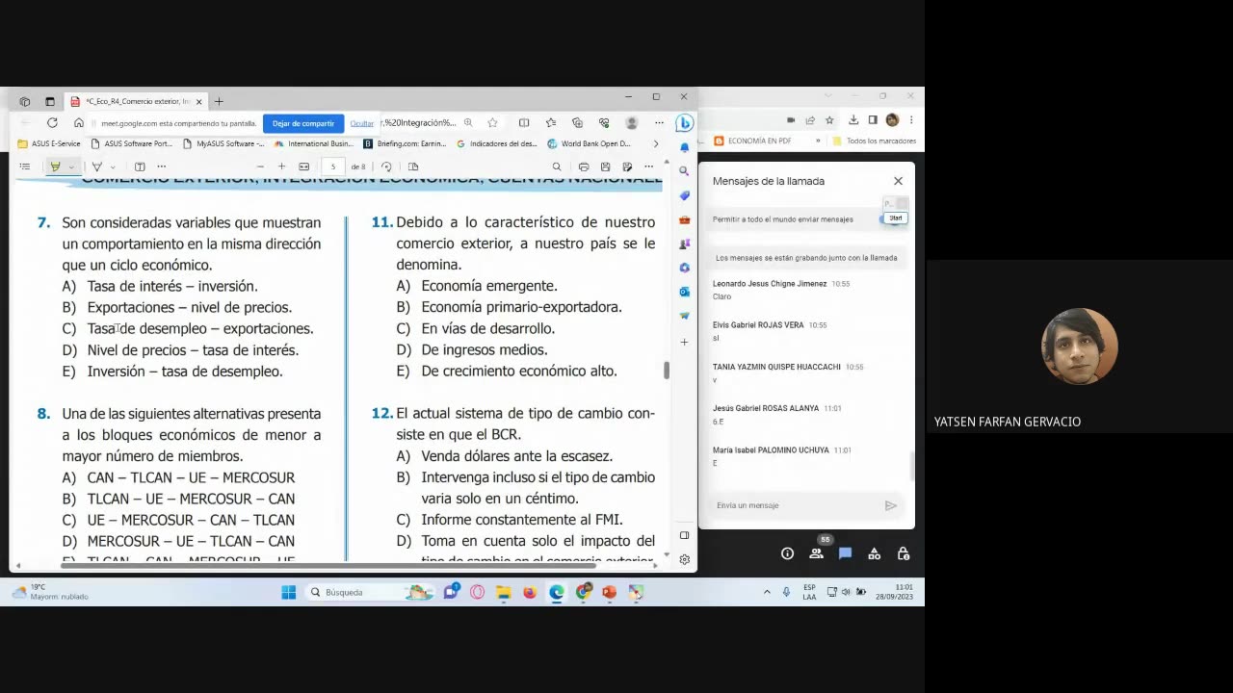This screenshot has width=1233, height=693.
Task: Open Todos los marcadores folder
Action: (x=874, y=141)
